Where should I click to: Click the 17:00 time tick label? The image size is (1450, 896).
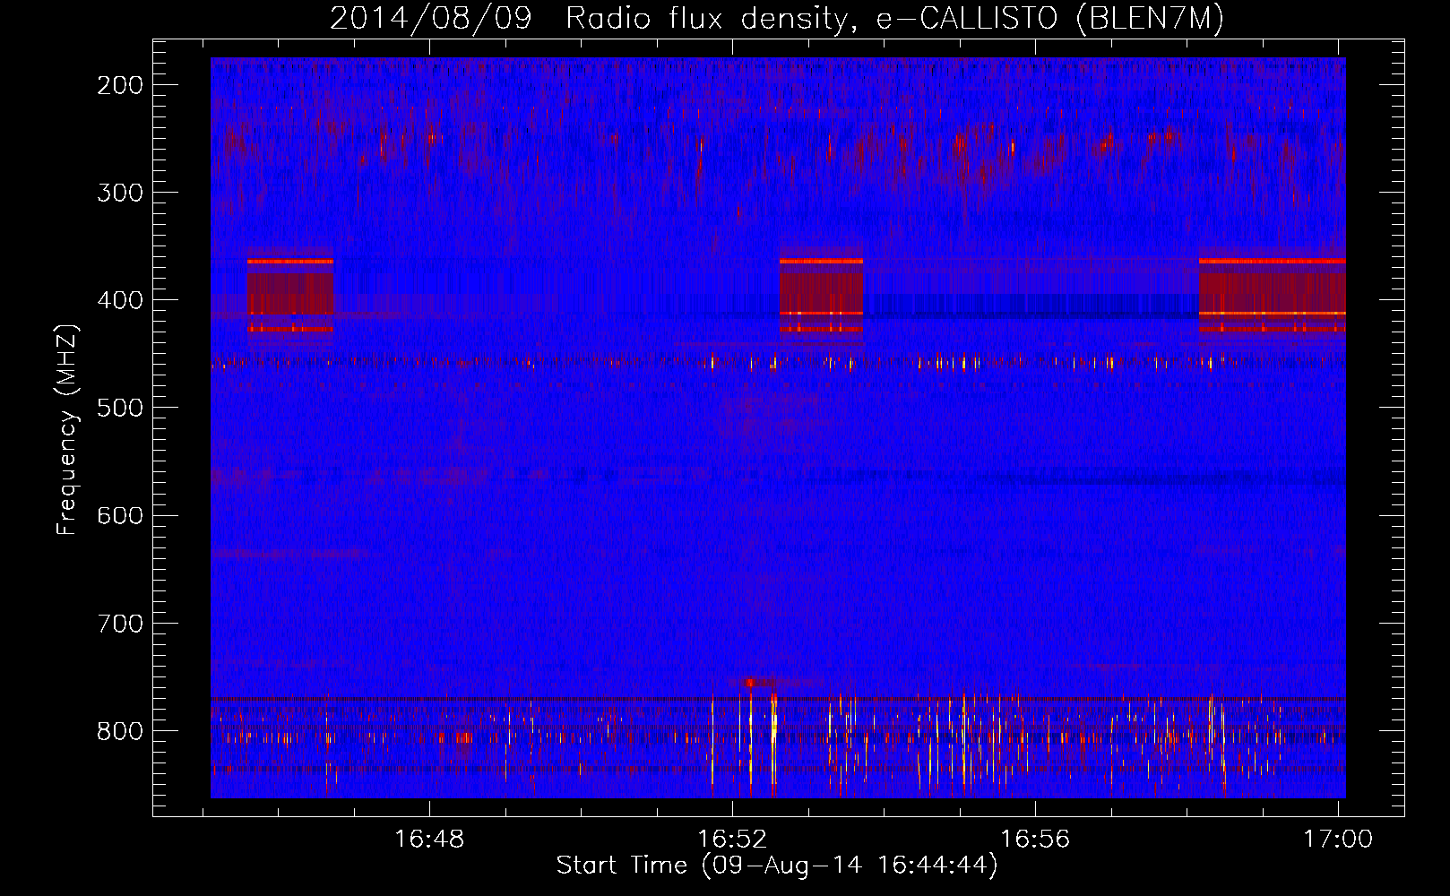[1338, 840]
